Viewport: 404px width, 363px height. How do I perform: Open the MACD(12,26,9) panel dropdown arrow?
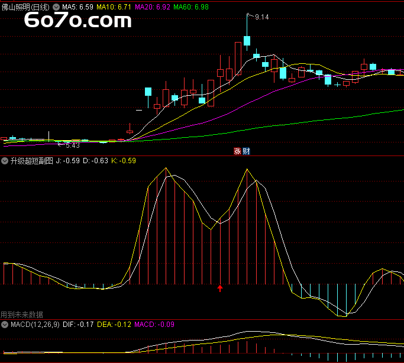click(x=5, y=325)
